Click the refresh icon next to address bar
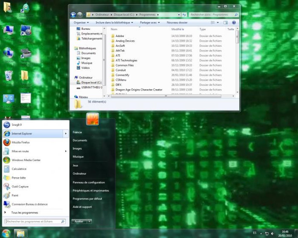298x238 pixels. (x=184, y=15)
